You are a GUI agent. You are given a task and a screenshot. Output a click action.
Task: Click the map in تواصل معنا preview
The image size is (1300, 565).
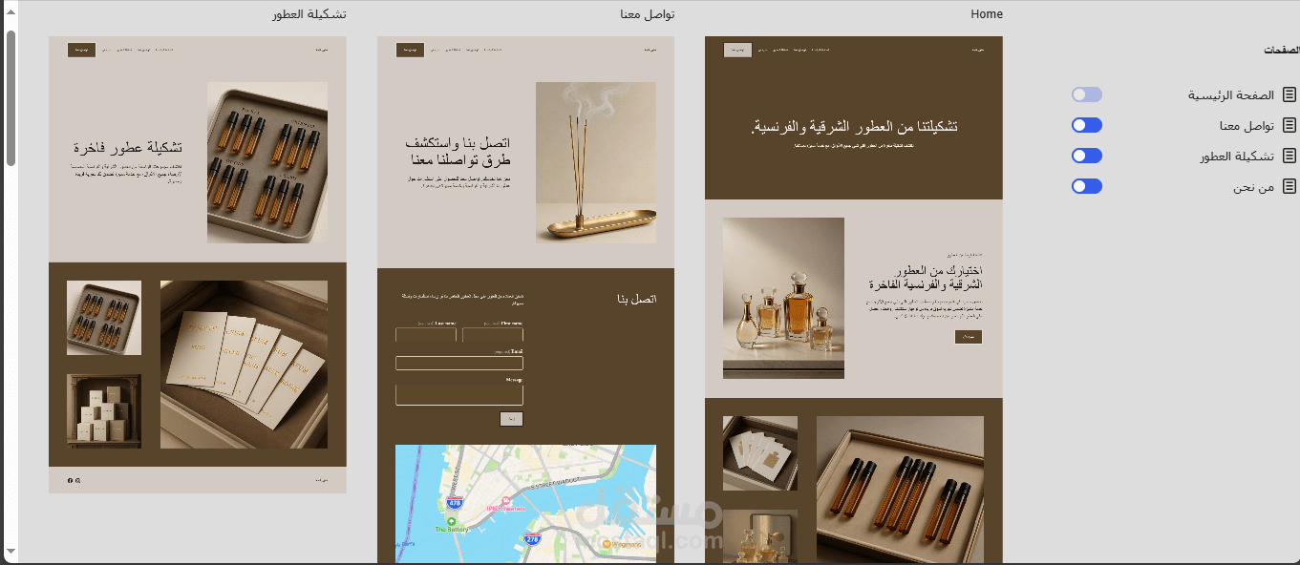tap(525, 504)
